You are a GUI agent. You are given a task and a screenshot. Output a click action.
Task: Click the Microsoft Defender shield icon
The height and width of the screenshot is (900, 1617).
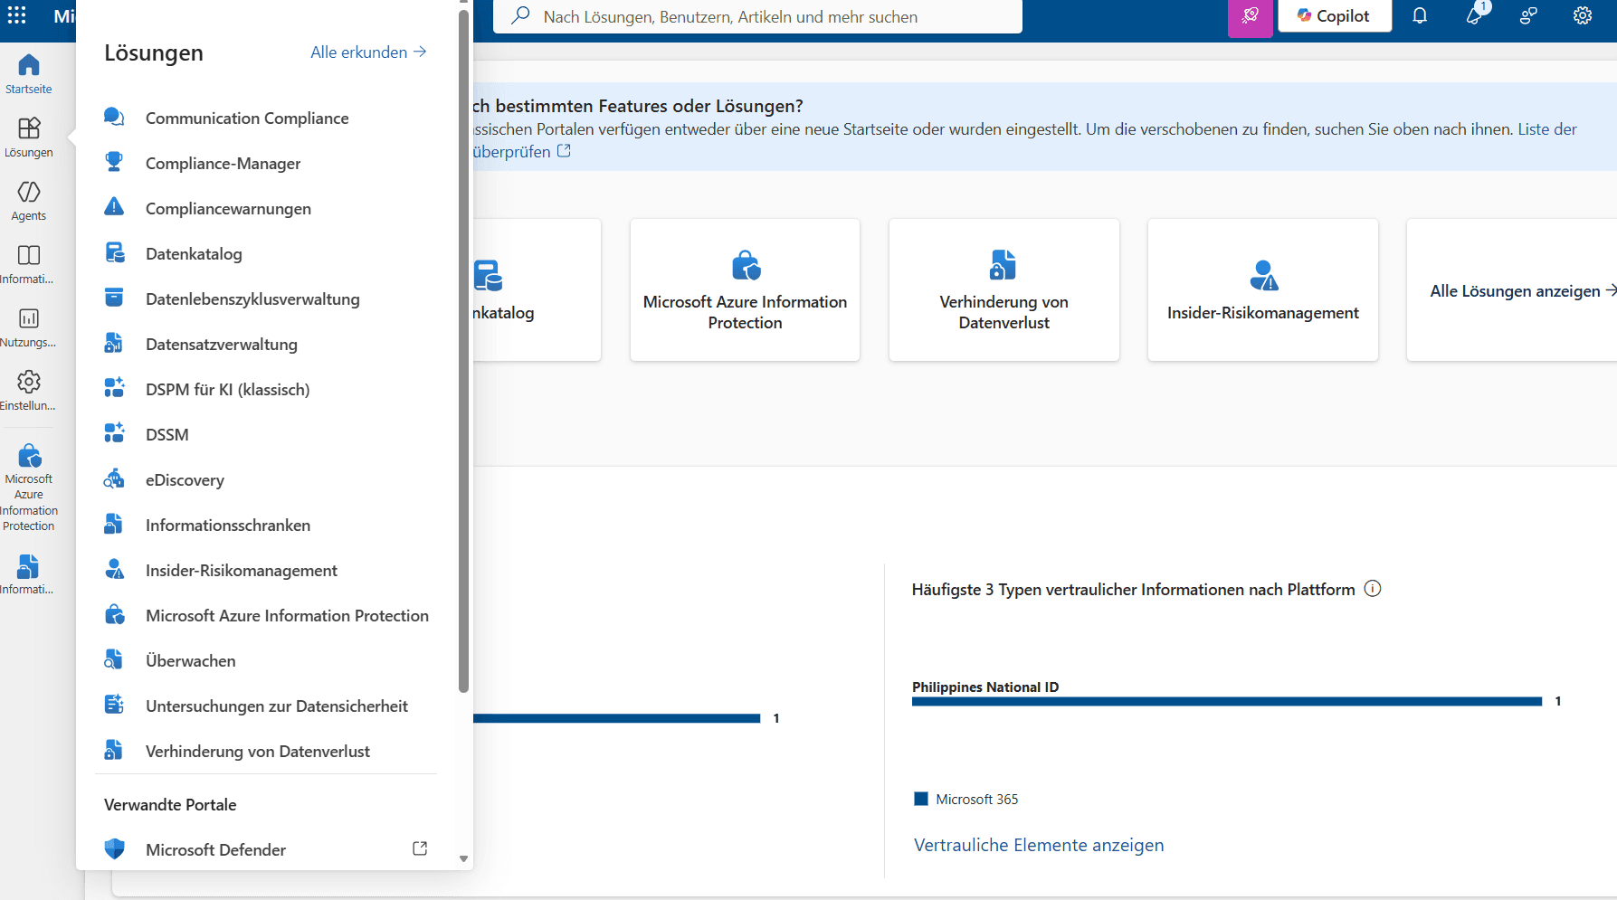point(114,849)
